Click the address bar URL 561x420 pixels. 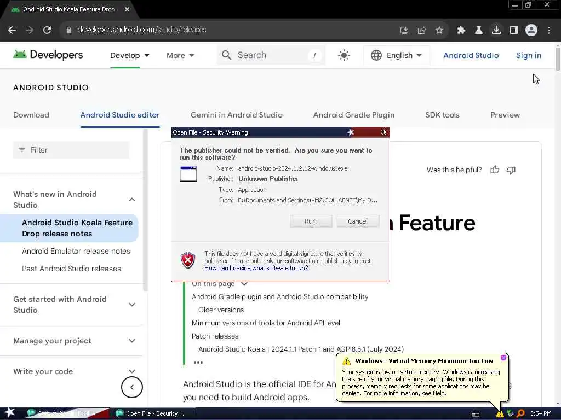click(142, 30)
